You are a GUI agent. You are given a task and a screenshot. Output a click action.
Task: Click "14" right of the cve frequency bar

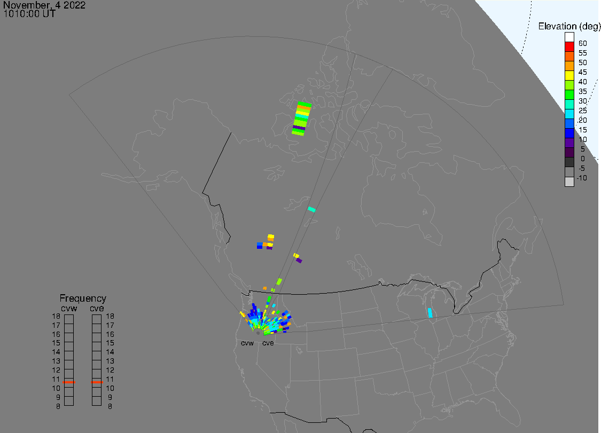coord(110,352)
